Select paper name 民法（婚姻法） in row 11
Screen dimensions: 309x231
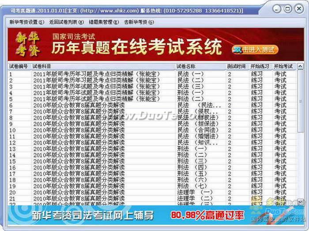[198, 136]
